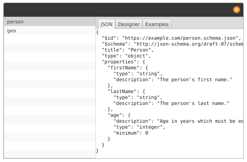This screenshot has width=247, height=162.
Task: Click the "minimum": 0 line
Action: (x=131, y=133)
